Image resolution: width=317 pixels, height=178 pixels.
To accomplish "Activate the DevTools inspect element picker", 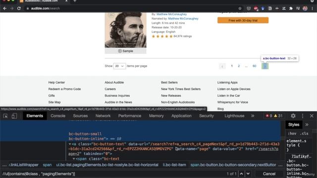I will point(5,116).
